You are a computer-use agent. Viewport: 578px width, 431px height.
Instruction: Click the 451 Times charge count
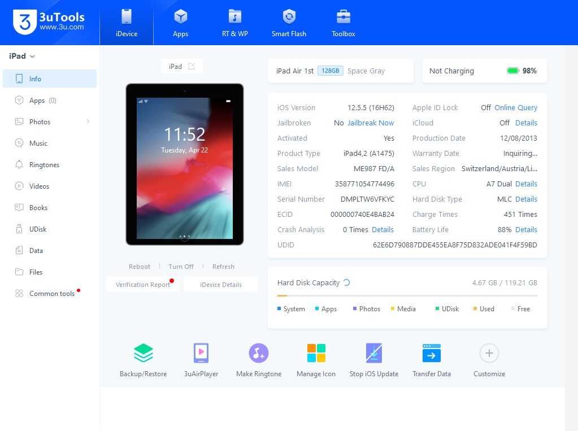coord(520,214)
